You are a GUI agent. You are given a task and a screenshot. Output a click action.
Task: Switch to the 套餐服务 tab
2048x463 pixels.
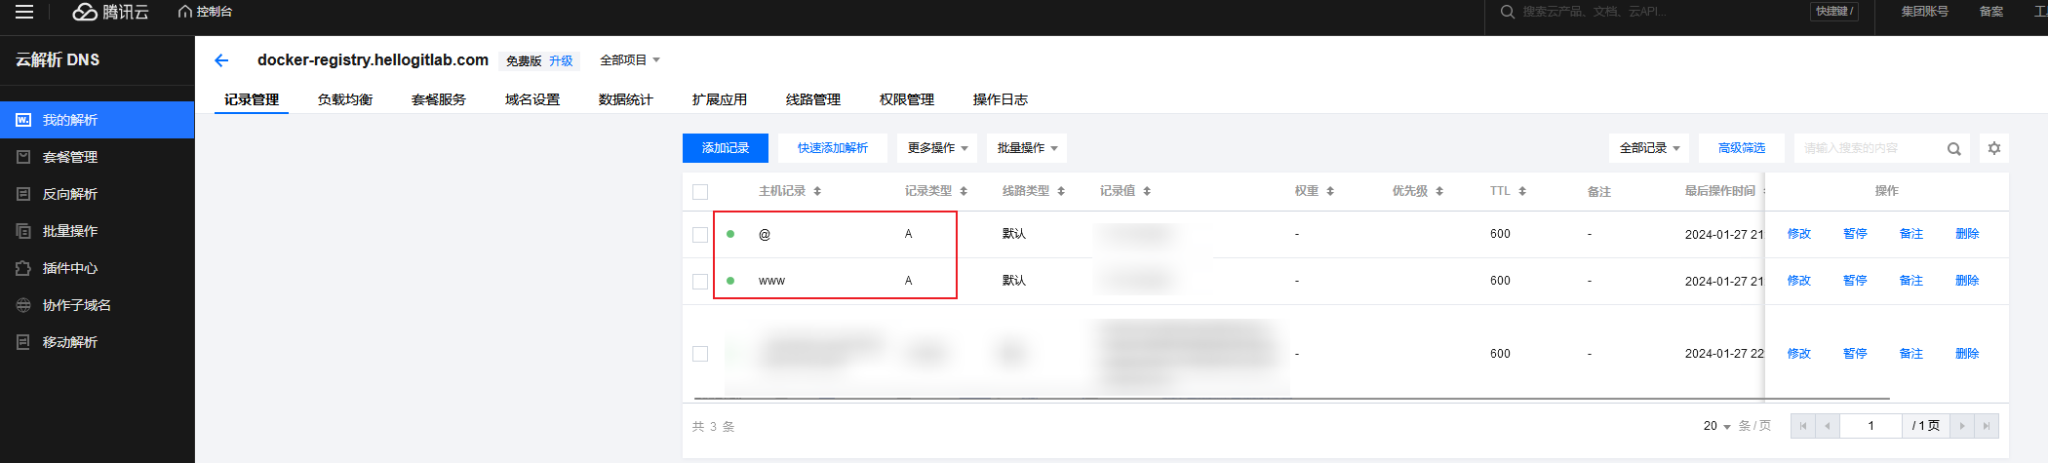pyautogui.click(x=439, y=99)
